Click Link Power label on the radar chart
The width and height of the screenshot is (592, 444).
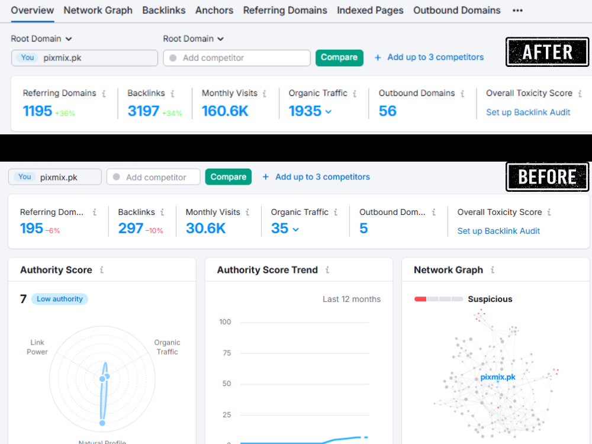pos(37,347)
